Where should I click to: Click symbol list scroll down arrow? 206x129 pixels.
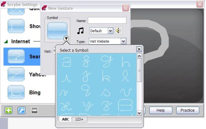[x=139, y=113]
